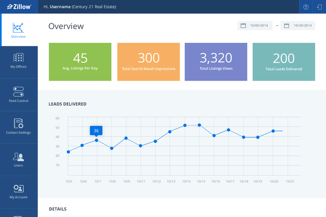Select the 10/8 data point on chart

pyautogui.click(x=112, y=148)
